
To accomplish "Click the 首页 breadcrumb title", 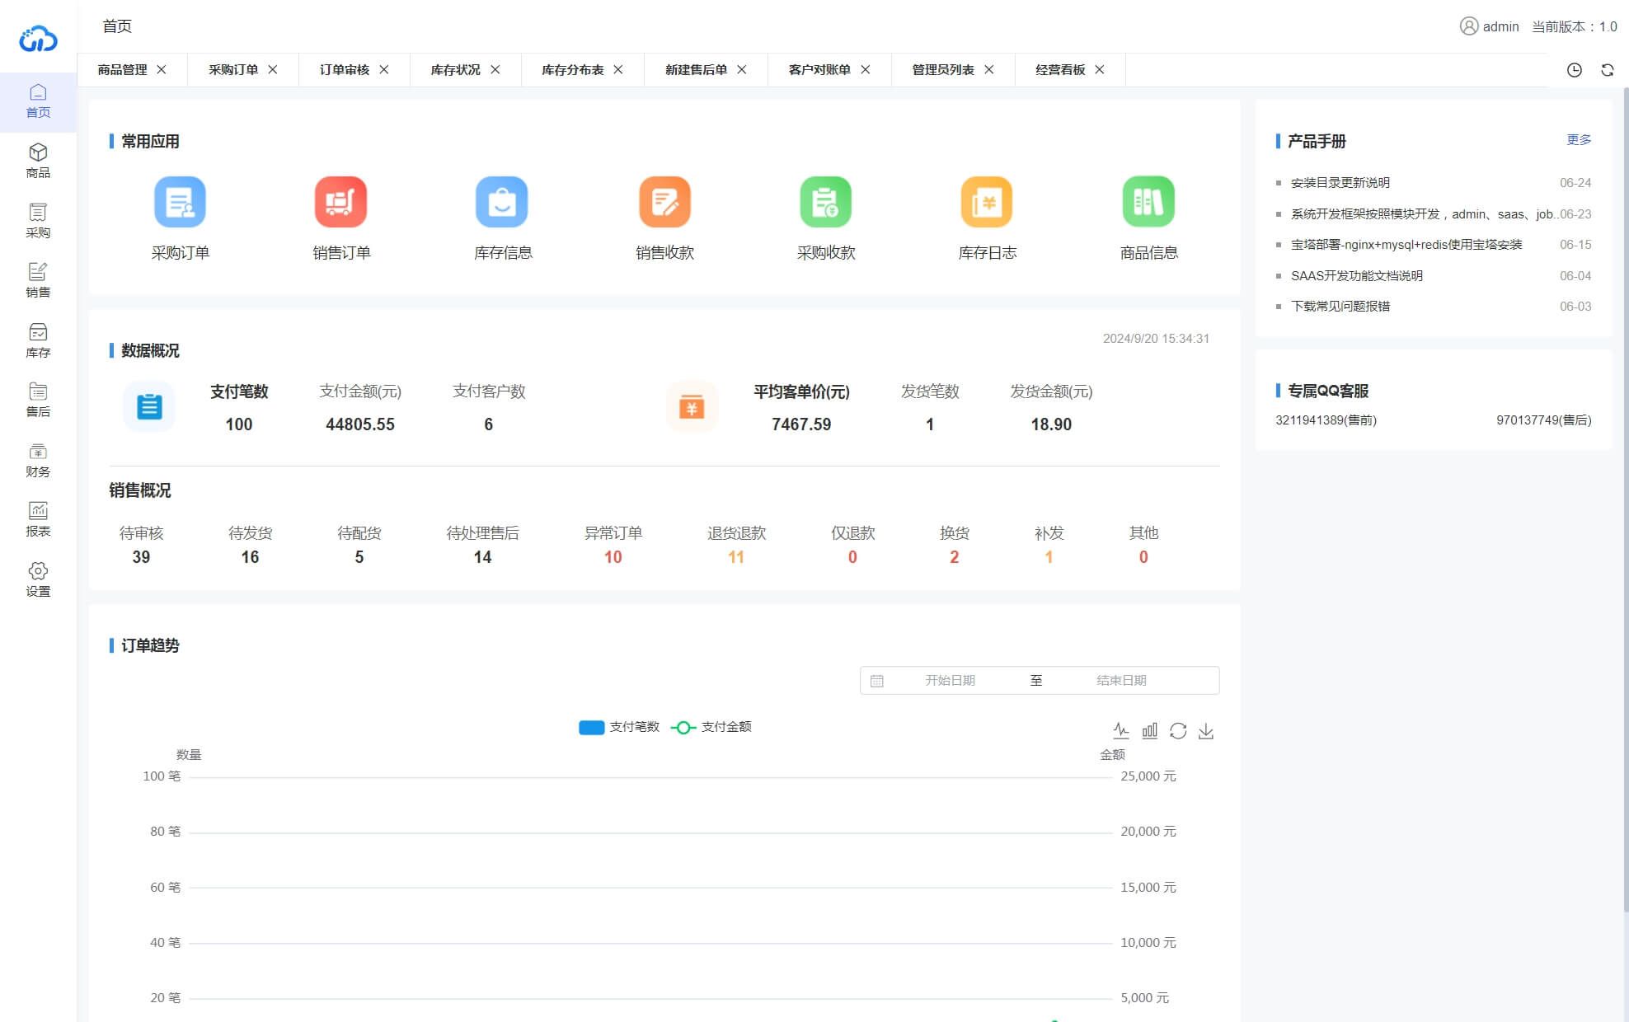I will pos(117,26).
